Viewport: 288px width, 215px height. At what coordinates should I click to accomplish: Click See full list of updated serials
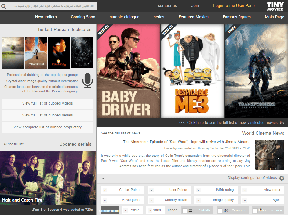point(13,144)
